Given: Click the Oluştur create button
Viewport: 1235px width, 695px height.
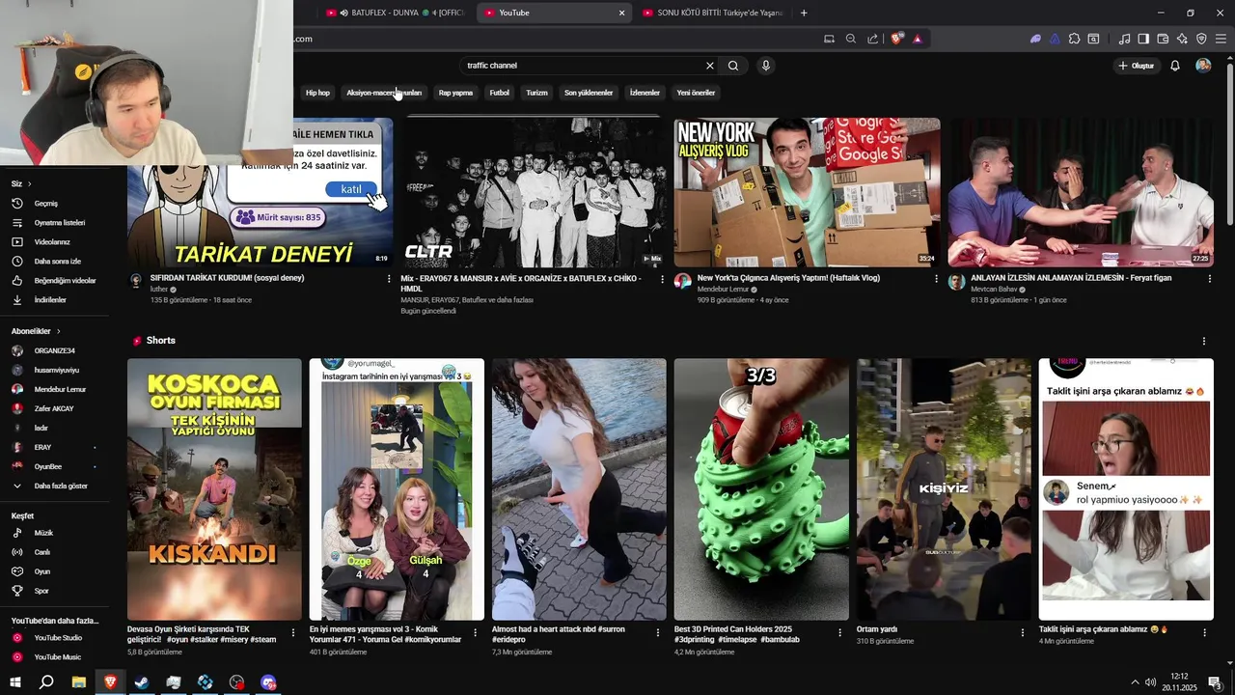Looking at the screenshot, I should click(x=1136, y=66).
